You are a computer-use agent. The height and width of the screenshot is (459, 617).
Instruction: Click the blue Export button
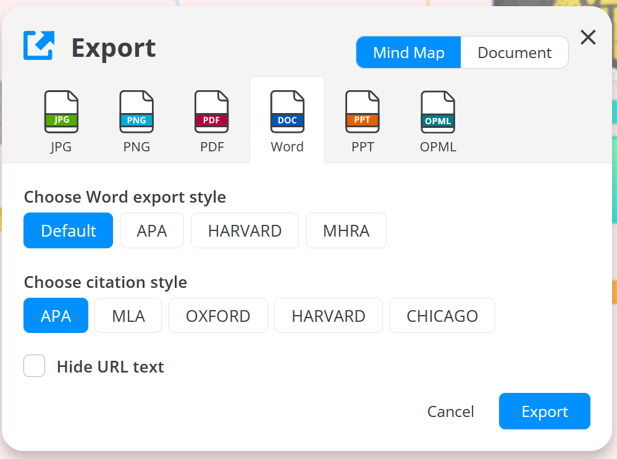(x=544, y=411)
